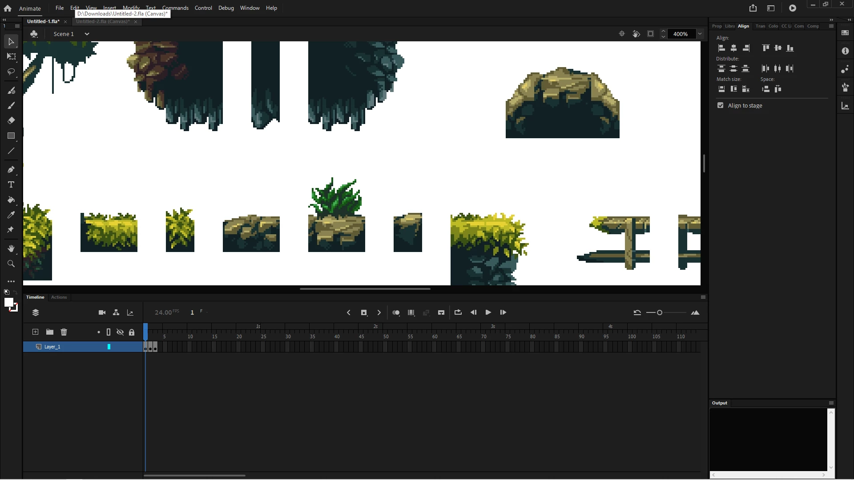The height and width of the screenshot is (480, 854).
Task: Activate the Eyedropper tool
Action: (11, 215)
